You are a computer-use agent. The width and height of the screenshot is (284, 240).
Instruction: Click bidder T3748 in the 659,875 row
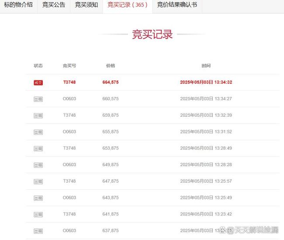[69, 115]
